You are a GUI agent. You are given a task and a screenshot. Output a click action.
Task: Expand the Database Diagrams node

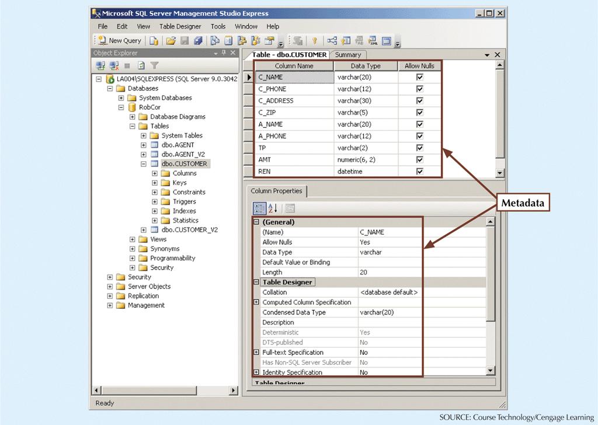click(133, 117)
